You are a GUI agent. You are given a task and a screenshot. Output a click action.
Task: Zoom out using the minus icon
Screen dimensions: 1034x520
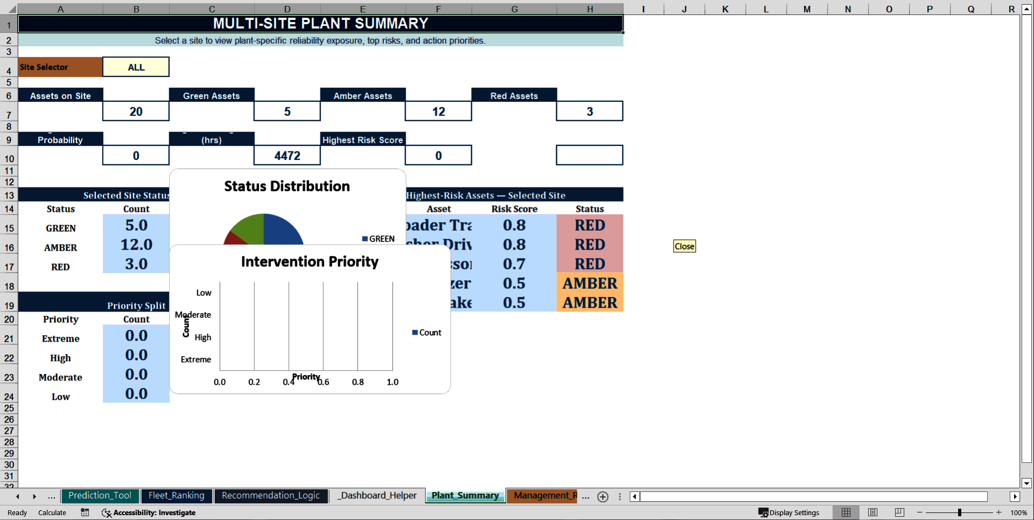918,512
